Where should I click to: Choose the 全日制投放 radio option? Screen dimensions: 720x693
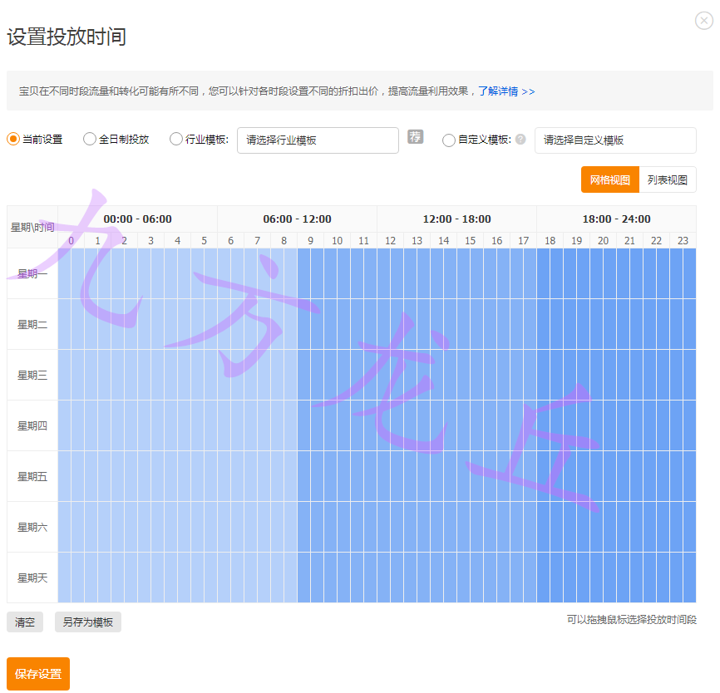(x=90, y=140)
